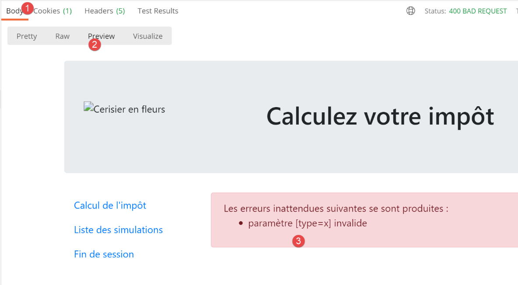The width and height of the screenshot is (518, 285).
Task: Click red annotation marker number 1
Action: point(28,8)
